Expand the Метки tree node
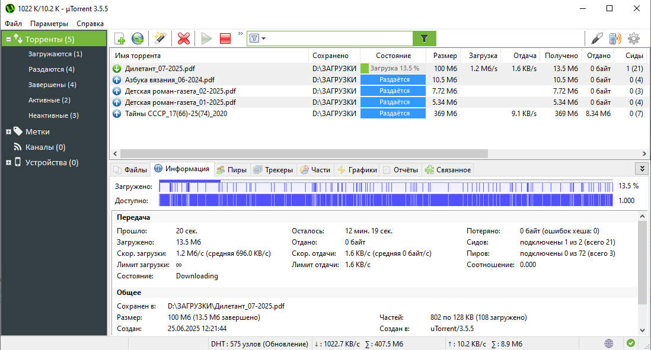The height and width of the screenshot is (350, 651). pos(8,132)
